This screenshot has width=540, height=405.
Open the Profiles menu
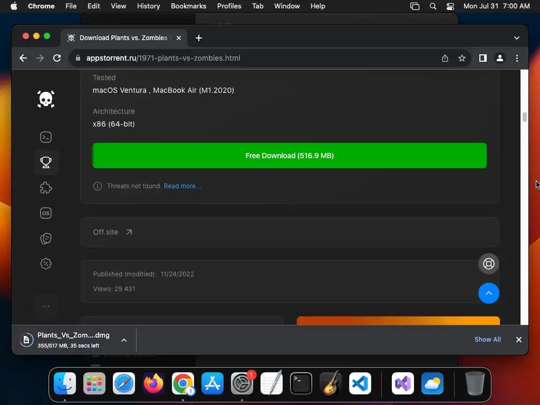229,6
